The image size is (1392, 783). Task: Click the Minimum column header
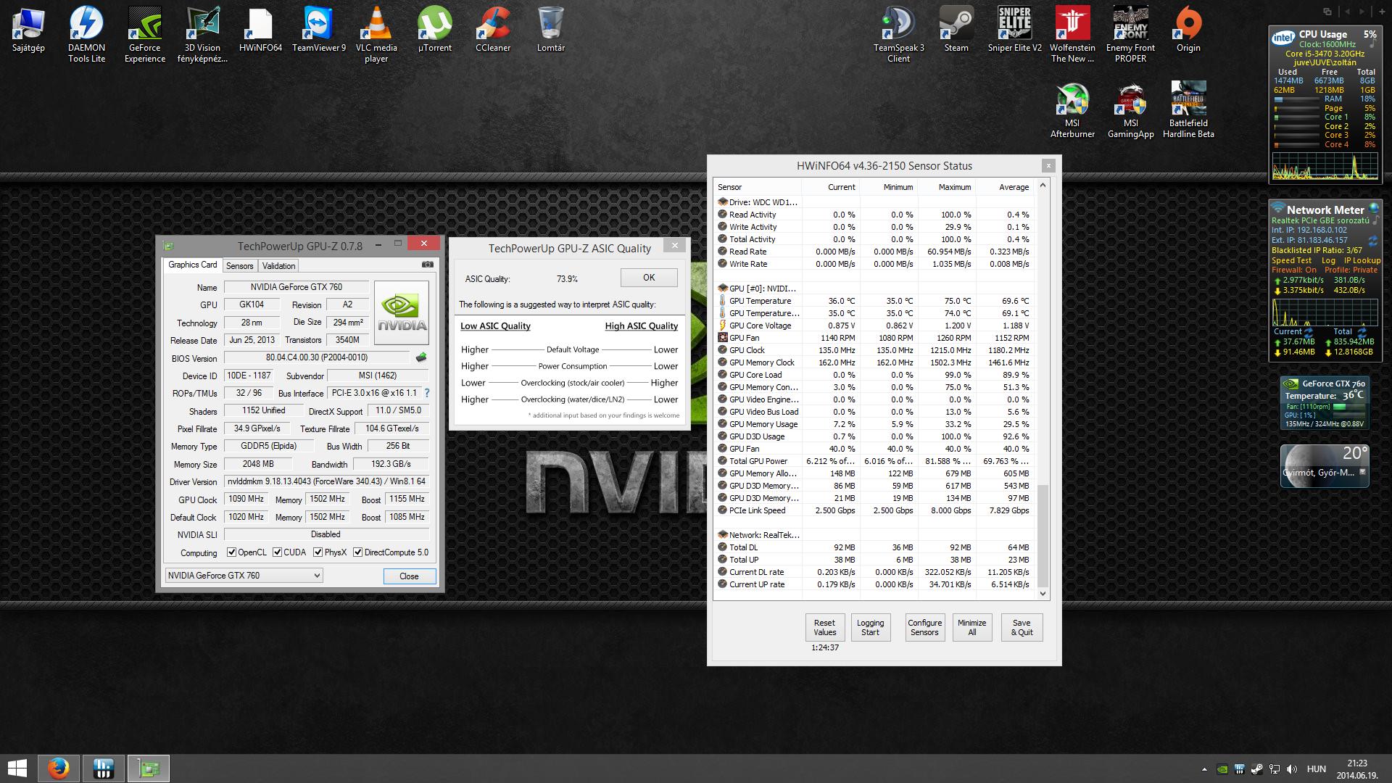pos(890,187)
